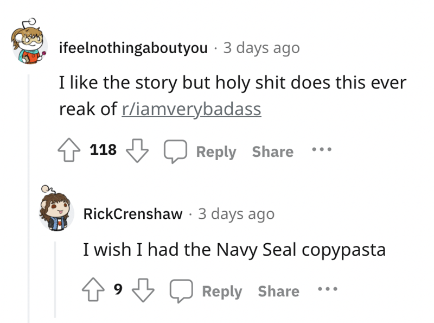Viewport: 434px width, 323px height.
Task: Click the timestamp next to ifeelnothingaboutyou
Action: tap(261, 48)
